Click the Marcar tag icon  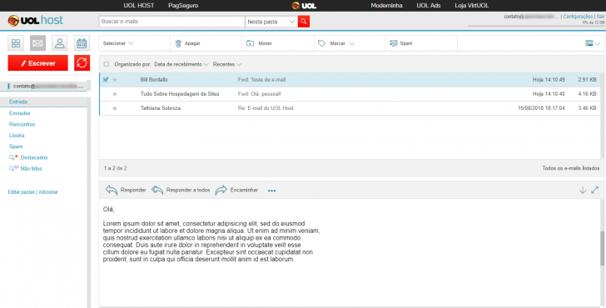(x=321, y=43)
